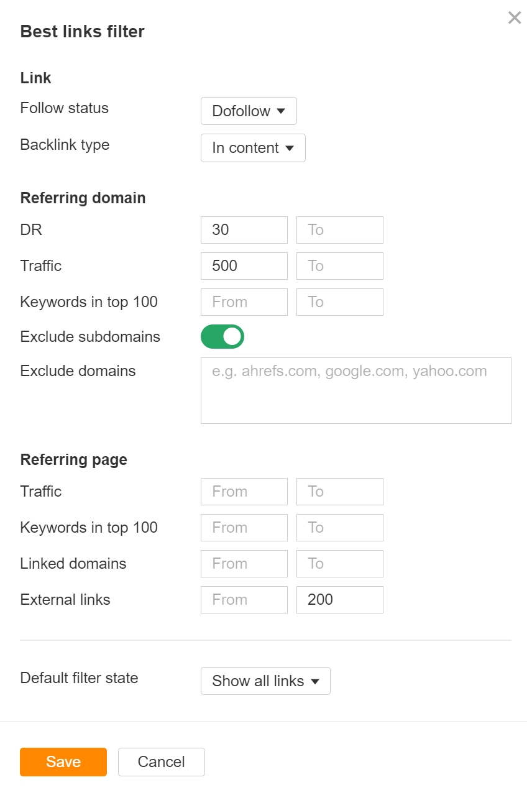Click the Referring domain Traffic field with 500

(244, 266)
